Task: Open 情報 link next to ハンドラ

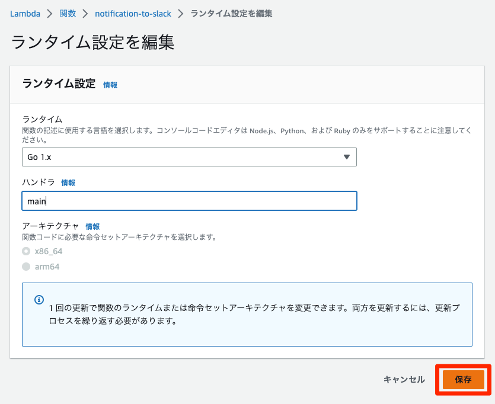Action: (x=68, y=183)
